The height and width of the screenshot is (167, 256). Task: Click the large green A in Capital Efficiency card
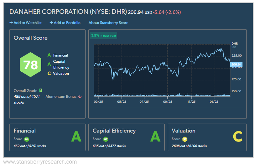click(155, 137)
